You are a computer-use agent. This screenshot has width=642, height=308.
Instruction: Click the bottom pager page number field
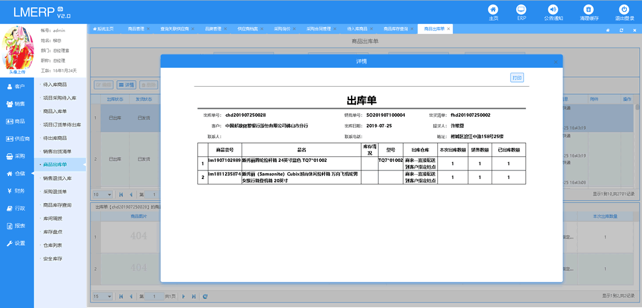click(151, 296)
